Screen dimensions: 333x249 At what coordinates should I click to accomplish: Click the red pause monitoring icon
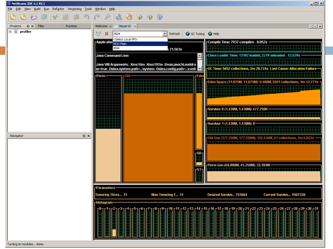click(x=107, y=34)
